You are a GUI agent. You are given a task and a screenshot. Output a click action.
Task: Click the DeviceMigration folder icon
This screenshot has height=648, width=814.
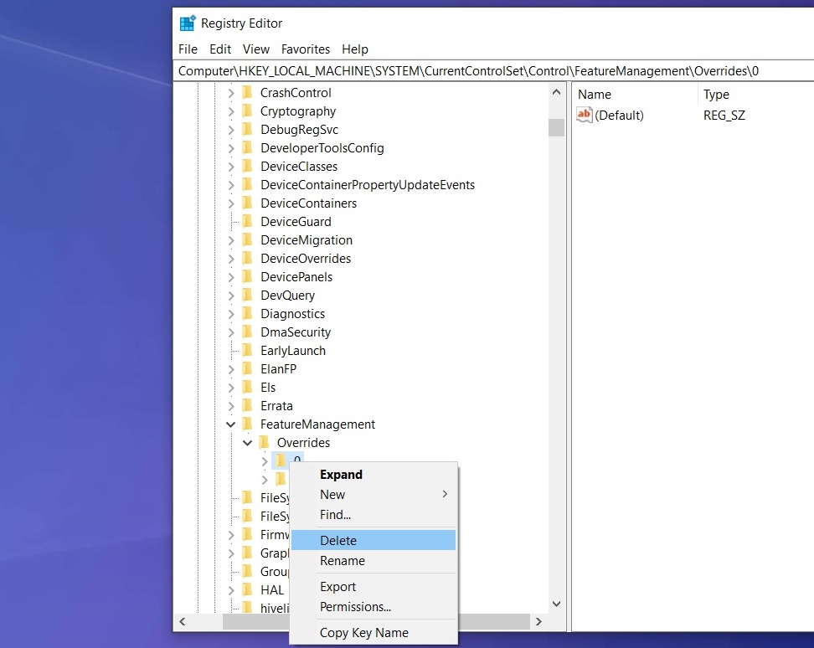point(248,240)
